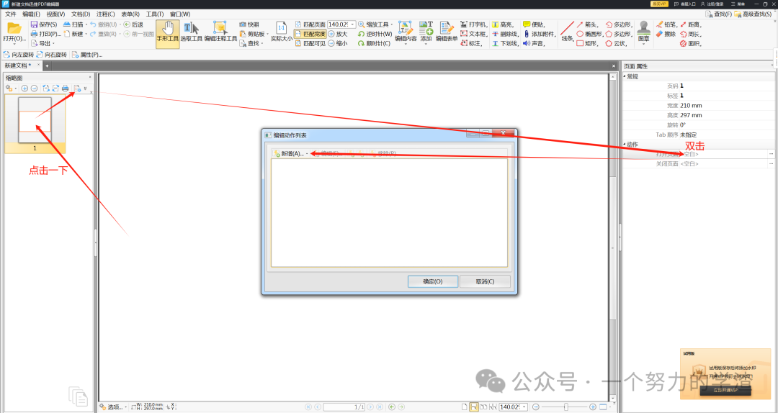This screenshot has width=778, height=413.
Task: Toggle single page layout in status bar
Action: click(465, 407)
